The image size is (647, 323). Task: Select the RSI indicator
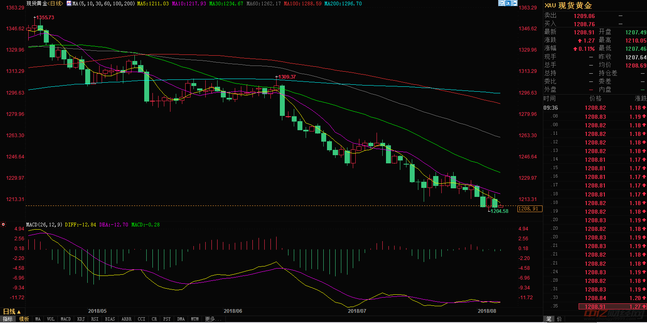(95, 319)
